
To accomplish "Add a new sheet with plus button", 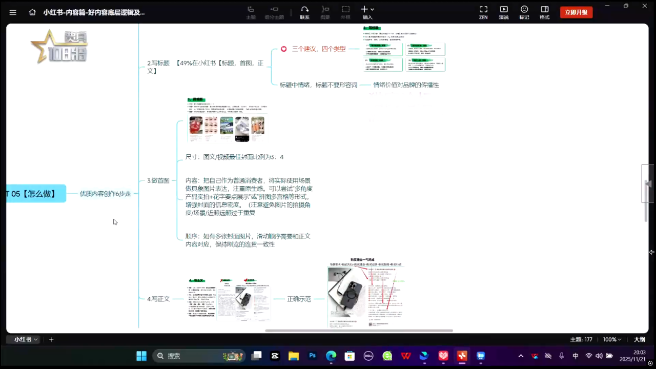I will coord(51,339).
